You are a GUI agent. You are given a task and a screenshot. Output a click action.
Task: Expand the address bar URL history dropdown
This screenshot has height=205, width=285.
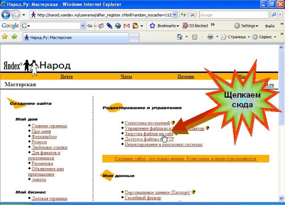[175, 15]
